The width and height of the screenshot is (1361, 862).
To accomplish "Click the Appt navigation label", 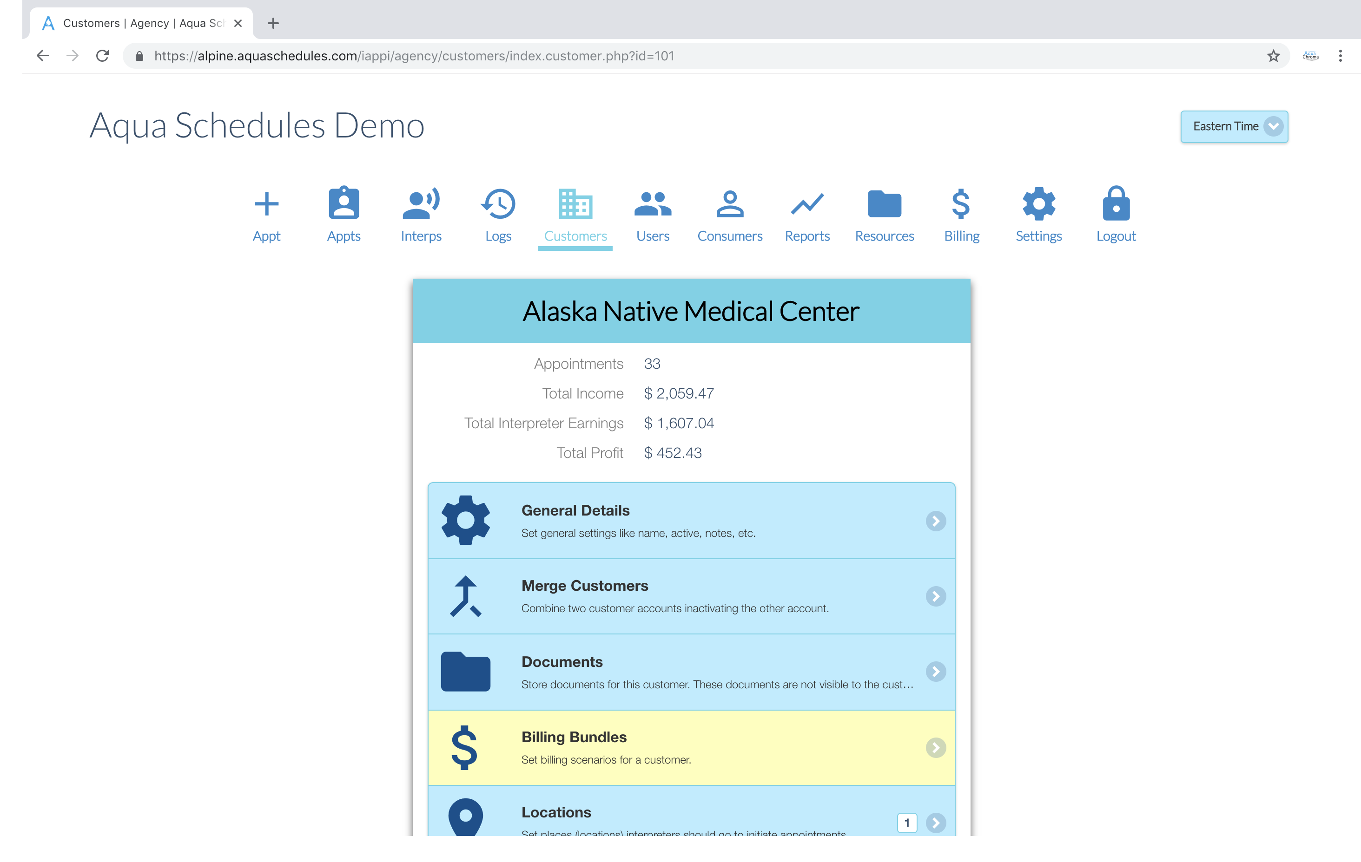I will click(266, 236).
